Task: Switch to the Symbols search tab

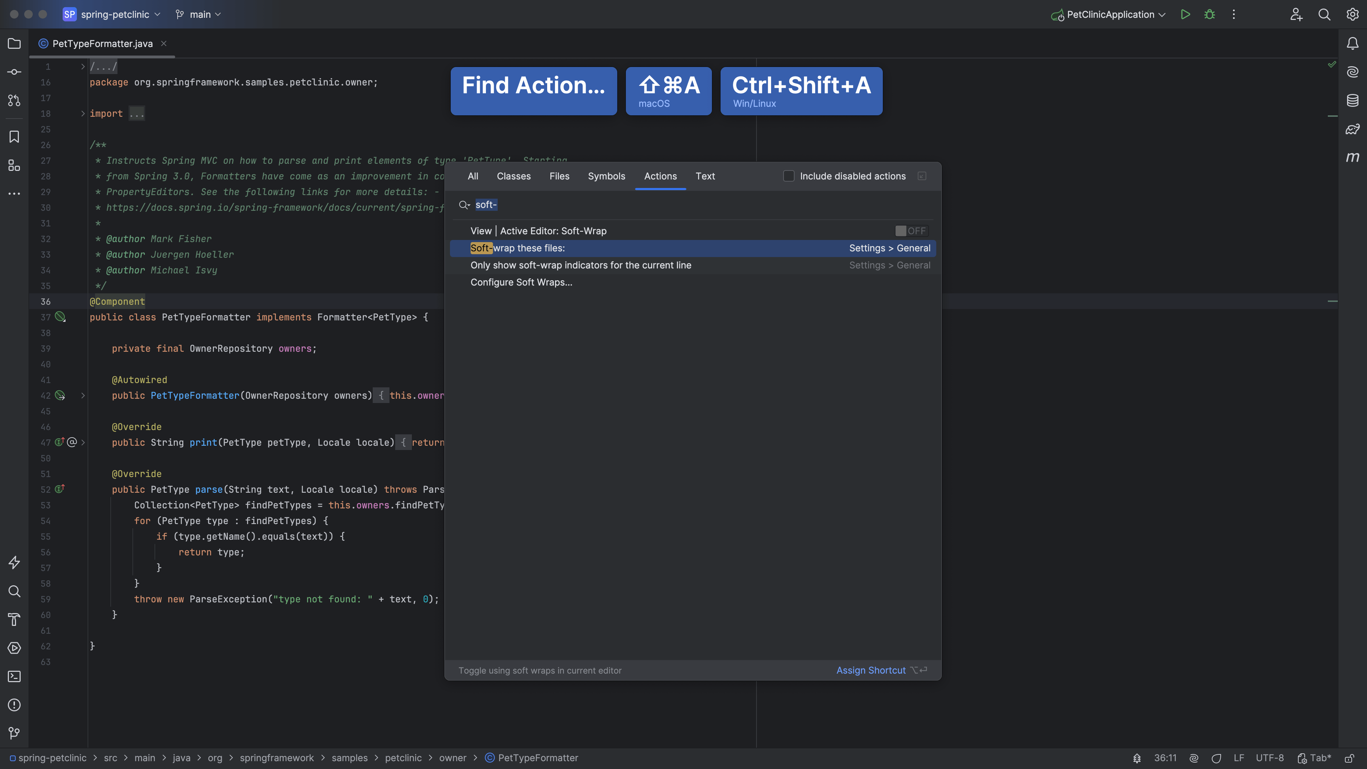Action: click(x=606, y=176)
